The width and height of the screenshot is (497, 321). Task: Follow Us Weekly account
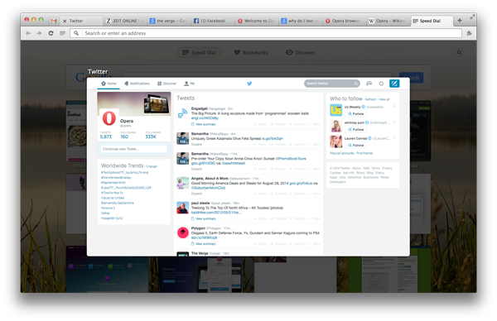click(x=355, y=113)
